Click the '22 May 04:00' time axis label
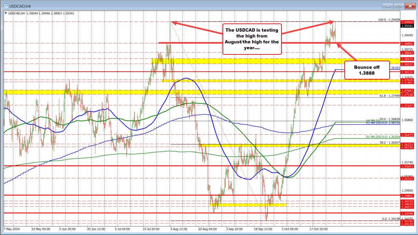Image resolution: width=418 pixels, height=235 pixels. coord(41,229)
